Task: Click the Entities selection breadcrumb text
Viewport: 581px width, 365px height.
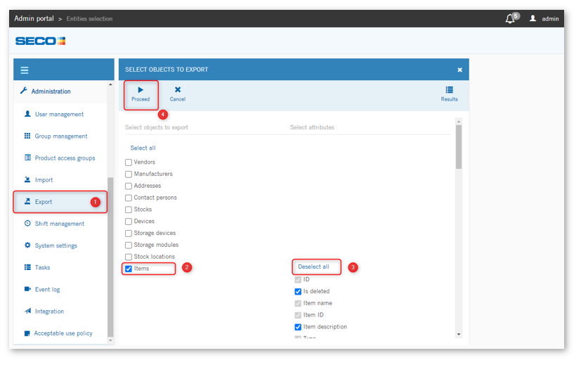Action: pyautogui.click(x=90, y=18)
